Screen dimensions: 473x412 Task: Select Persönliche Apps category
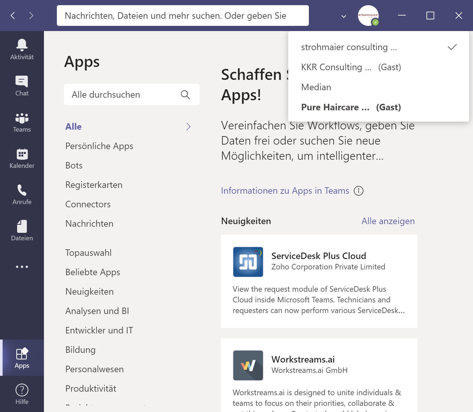click(x=99, y=146)
